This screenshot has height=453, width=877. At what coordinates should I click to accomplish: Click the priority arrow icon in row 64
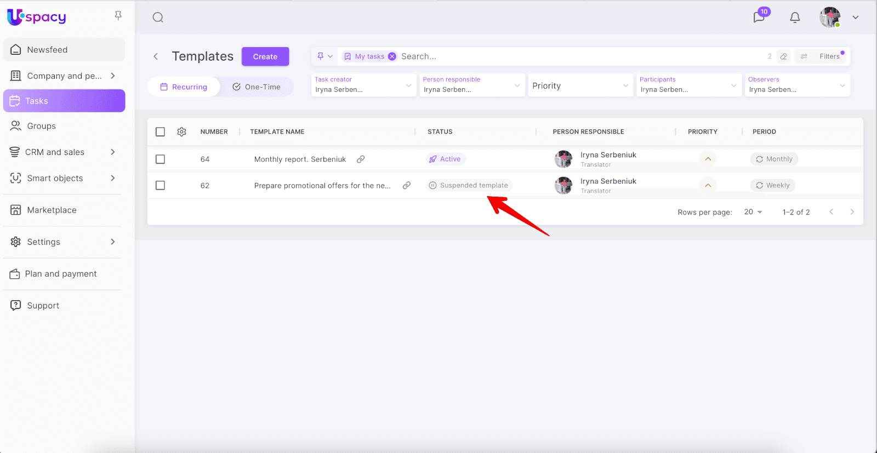coord(708,159)
